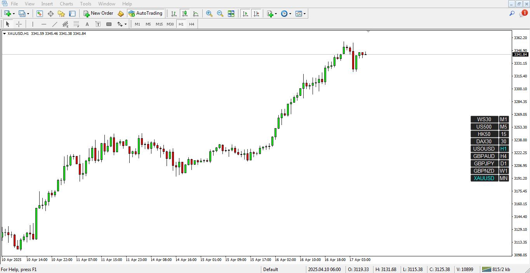Switch chart symbol to GBPJPY
Screen dimensions: 530x273
pos(484,163)
